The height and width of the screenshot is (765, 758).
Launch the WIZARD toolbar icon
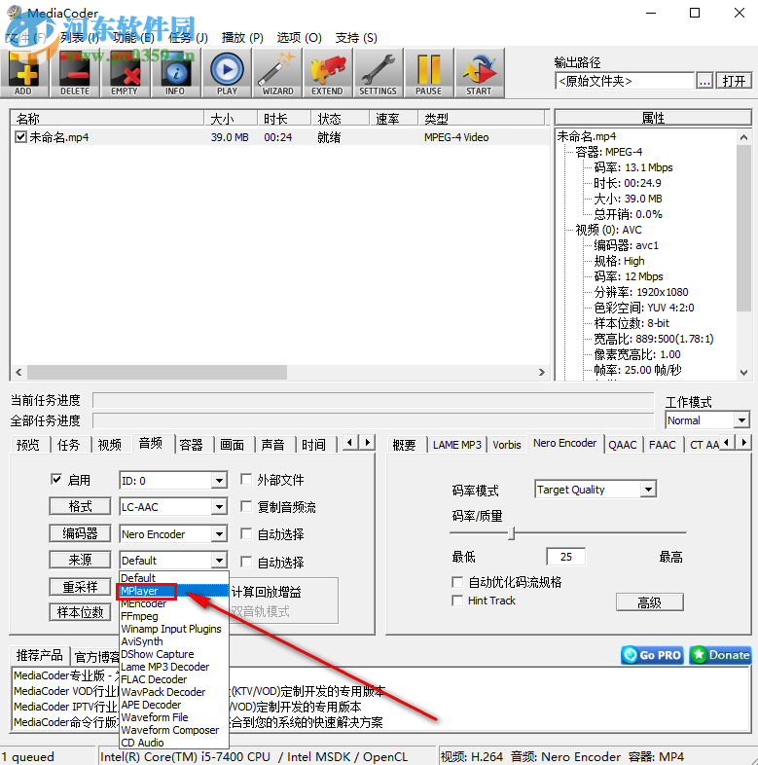coord(277,73)
